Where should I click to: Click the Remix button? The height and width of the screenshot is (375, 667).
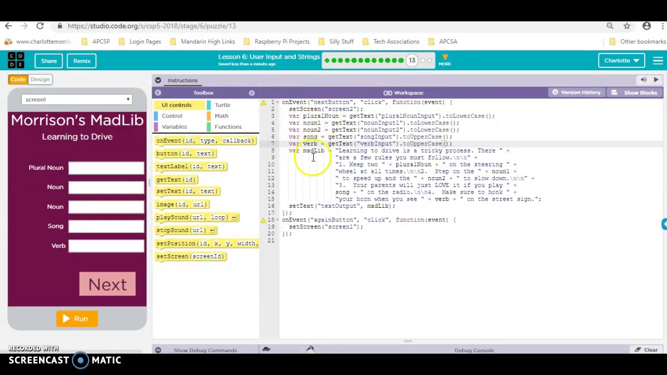82,61
